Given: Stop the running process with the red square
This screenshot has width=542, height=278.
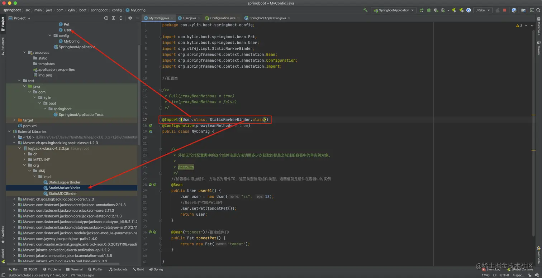Looking at the screenshot, I should coord(505,10).
